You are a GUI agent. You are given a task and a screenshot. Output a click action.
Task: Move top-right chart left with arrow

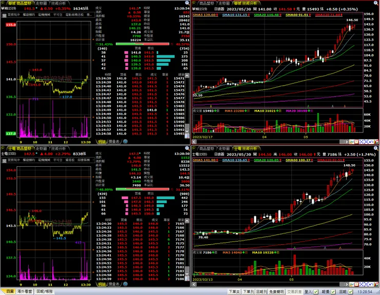point(194,142)
